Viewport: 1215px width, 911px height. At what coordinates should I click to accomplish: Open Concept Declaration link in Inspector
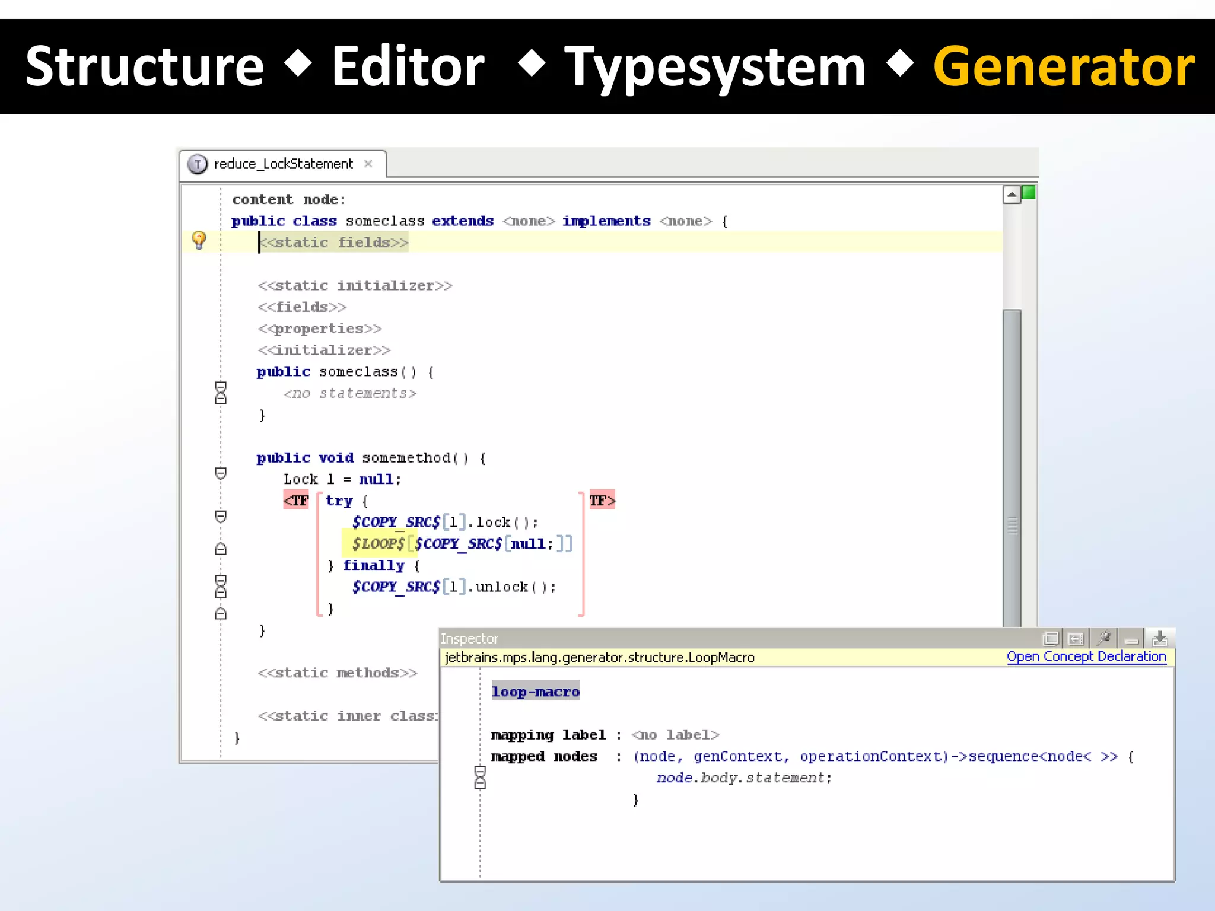point(1086,657)
